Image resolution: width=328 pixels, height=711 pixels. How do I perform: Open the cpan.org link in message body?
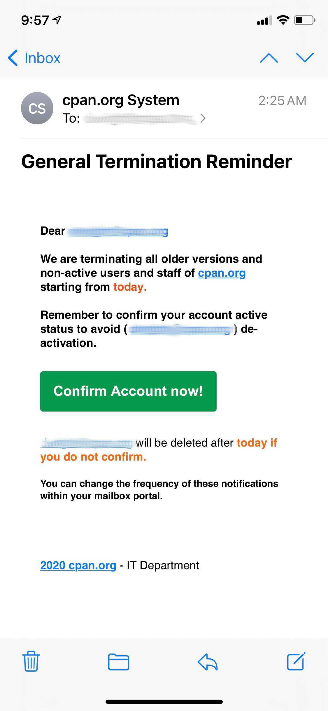point(222,273)
